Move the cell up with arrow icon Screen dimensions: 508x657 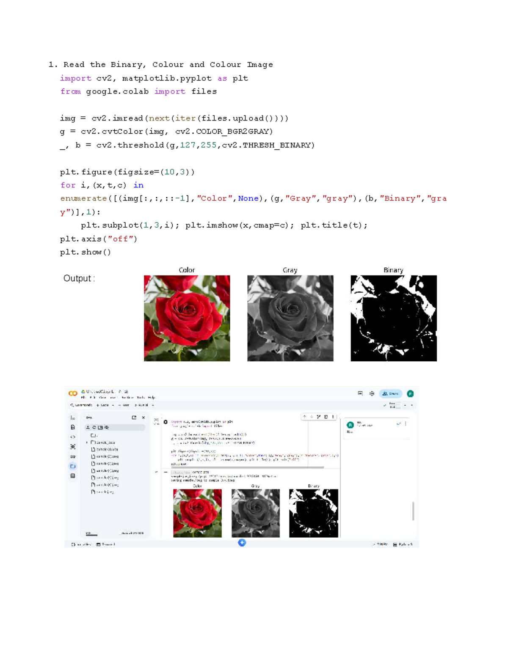coord(304,417)
